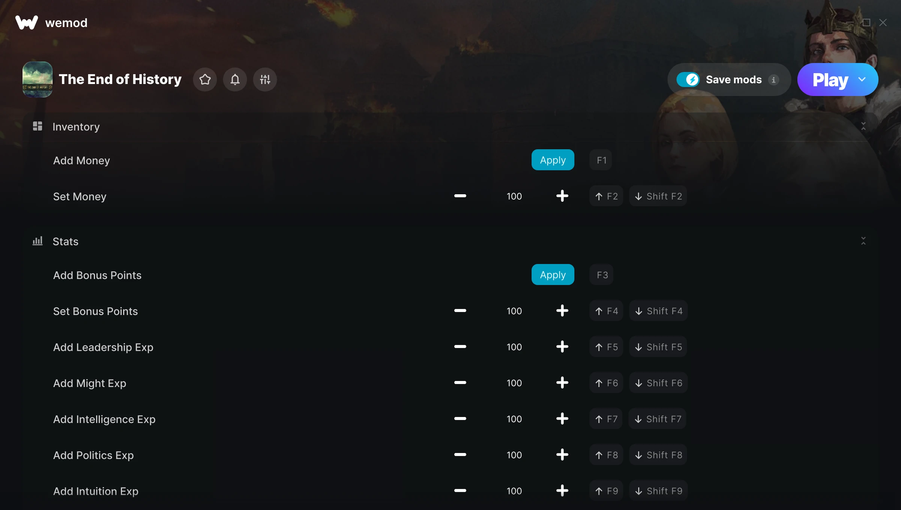Image resolution: width=901 pixels, height=510 pixels.
Task: Open the Play button dropdown arrow
Action: coord(862,79)
